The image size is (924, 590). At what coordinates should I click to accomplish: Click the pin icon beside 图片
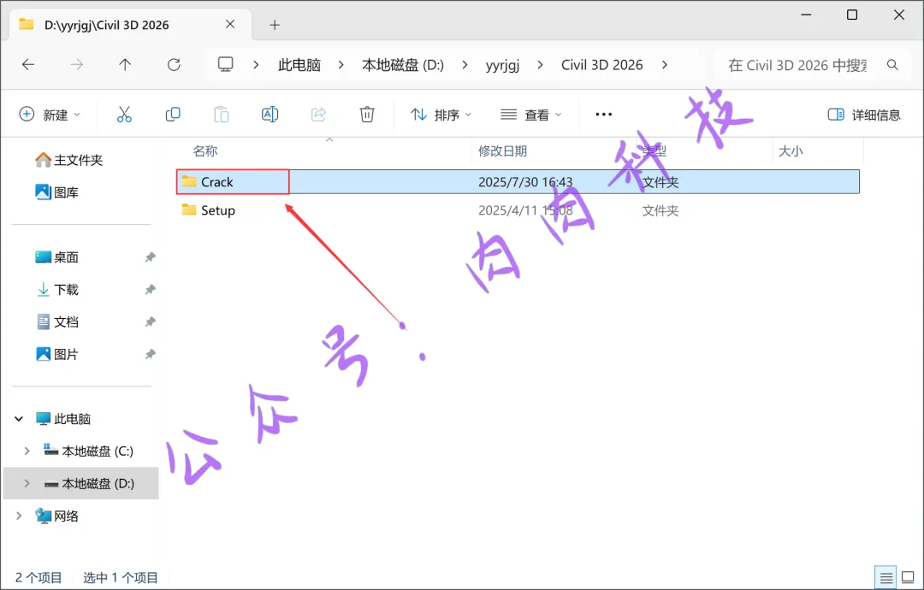coord(151,355)
